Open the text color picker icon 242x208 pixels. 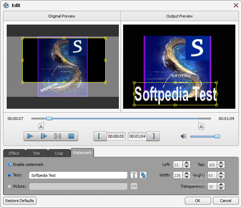click(x=143, y=175)
